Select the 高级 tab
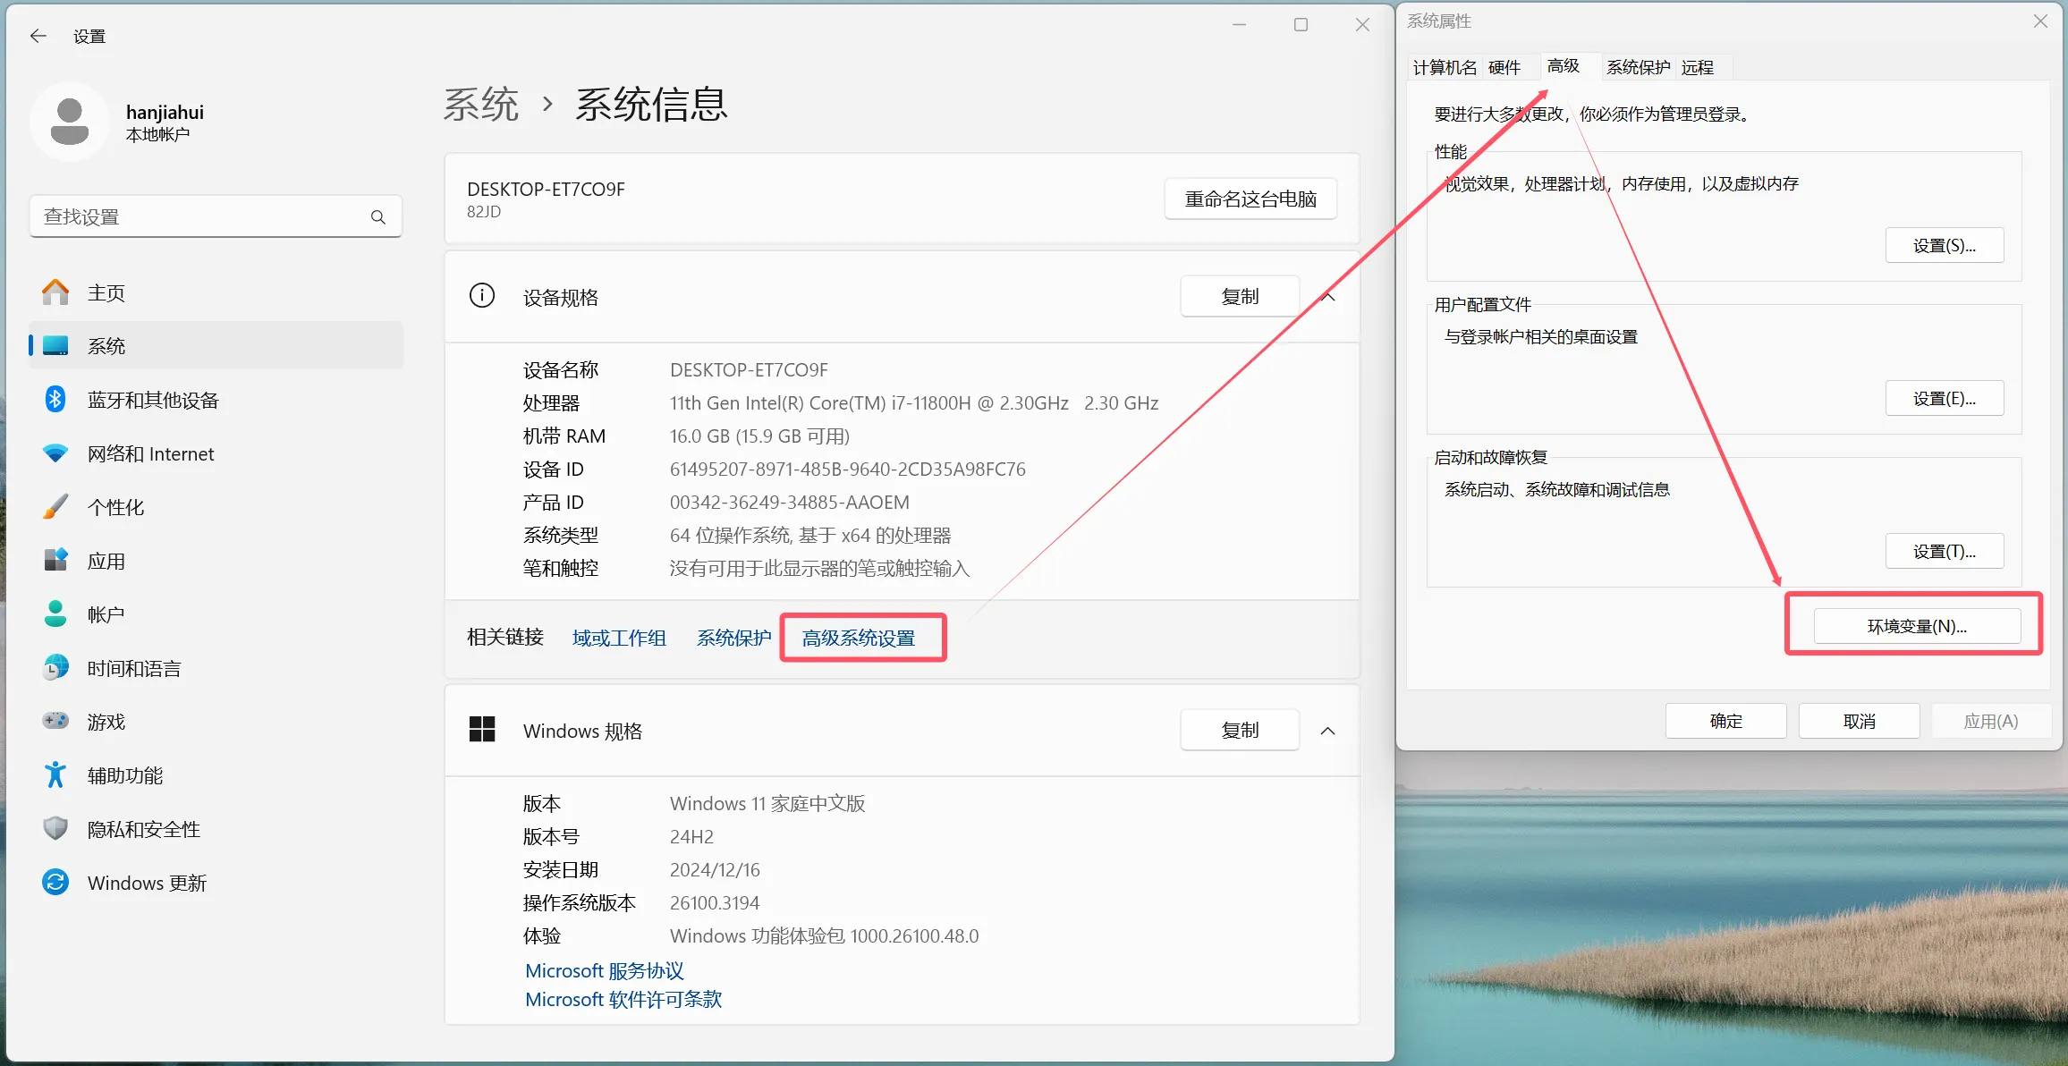The width and height of the screenshot is (2068, 1066). (1564, 66)
